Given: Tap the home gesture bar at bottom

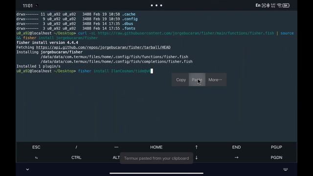Looking at the screenshot, I should tap(156, 174).
